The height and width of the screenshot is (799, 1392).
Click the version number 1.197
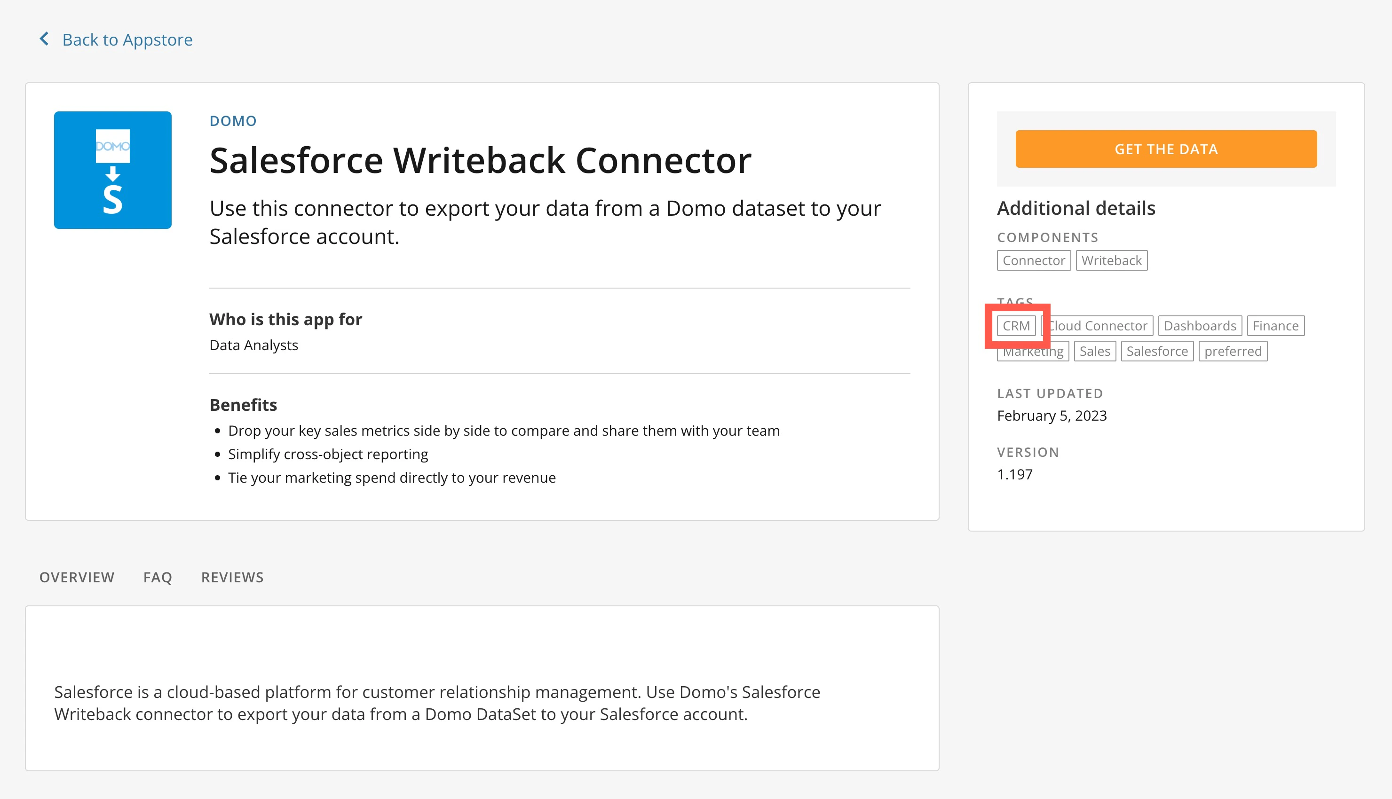tap(1014, 474)
